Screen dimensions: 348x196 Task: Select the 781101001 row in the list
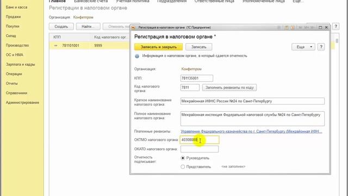tap(89, 46)
